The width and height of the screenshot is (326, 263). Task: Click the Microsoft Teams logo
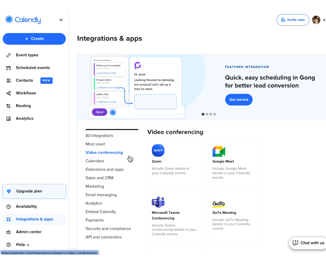(x=158, y=202)
